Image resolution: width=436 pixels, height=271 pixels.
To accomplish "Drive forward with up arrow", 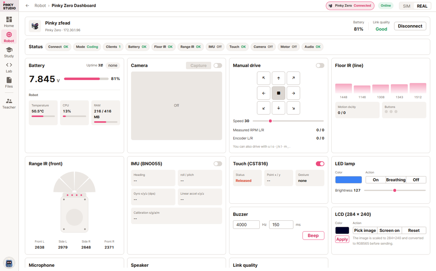I will (x=278, y=78).
